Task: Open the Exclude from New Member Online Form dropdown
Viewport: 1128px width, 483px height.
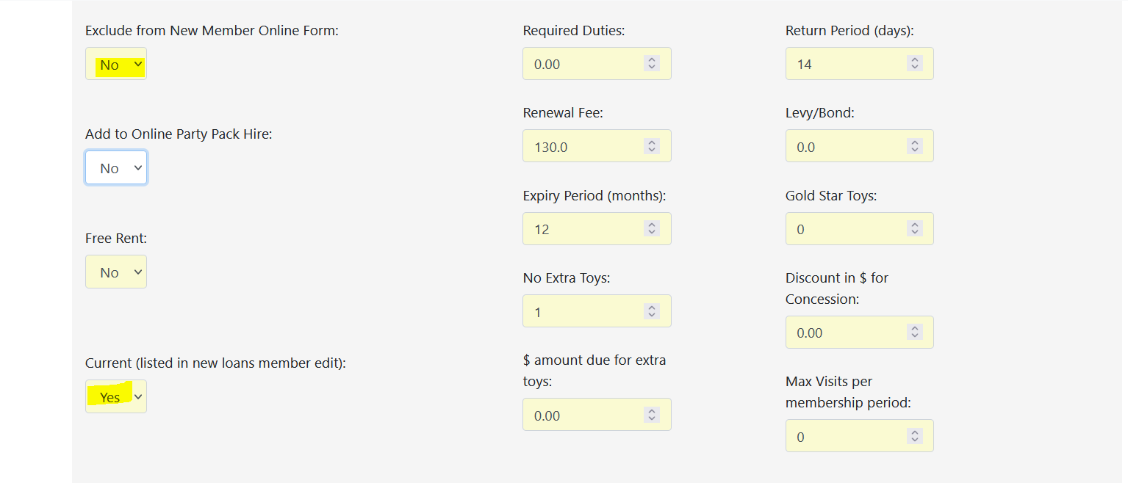Action: coord(116,65)
